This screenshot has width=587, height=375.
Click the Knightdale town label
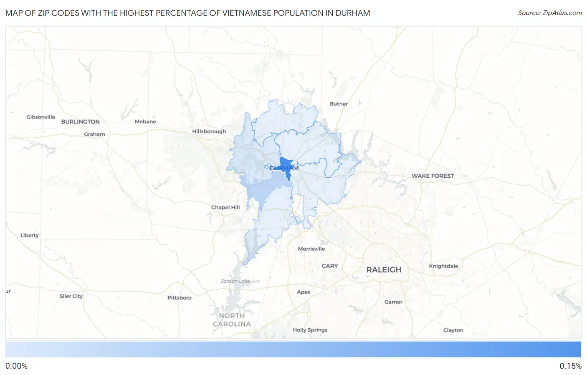[443, 266]
